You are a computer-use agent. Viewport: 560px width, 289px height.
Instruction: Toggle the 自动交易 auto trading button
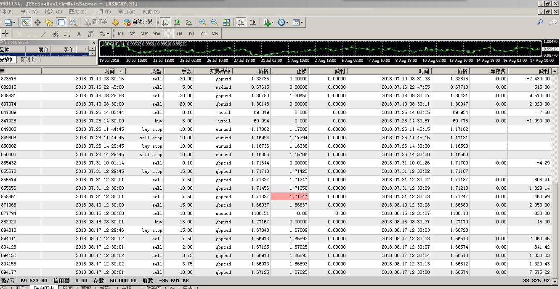click(x=138, y=22)
